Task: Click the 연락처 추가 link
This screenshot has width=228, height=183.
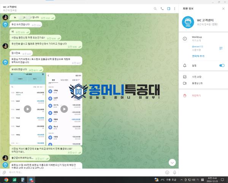Action: (198, 56)
